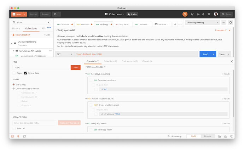Open more actions for Simulate an API outage folder
The image size is (244, 151).
(x=50, y=51)
